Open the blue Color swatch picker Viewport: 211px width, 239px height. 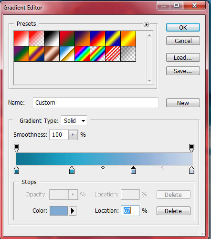click(59, 211)
